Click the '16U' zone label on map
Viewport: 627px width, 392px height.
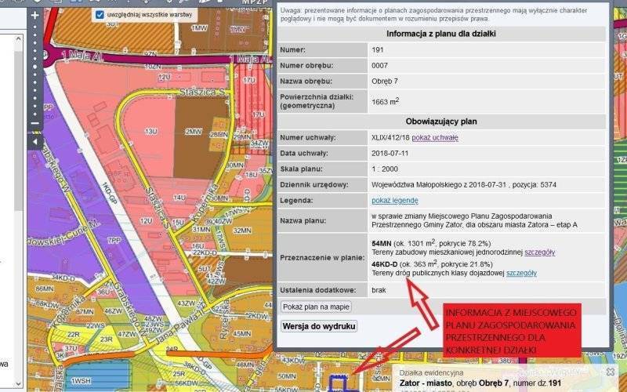coord(198,246)
